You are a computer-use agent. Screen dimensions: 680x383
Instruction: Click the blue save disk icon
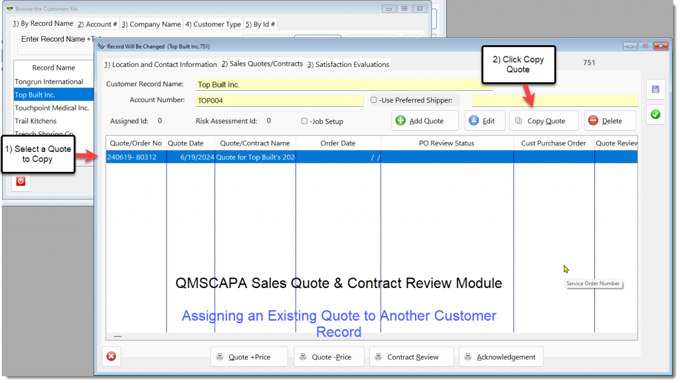pyautogui.click(x=655, y=90)
